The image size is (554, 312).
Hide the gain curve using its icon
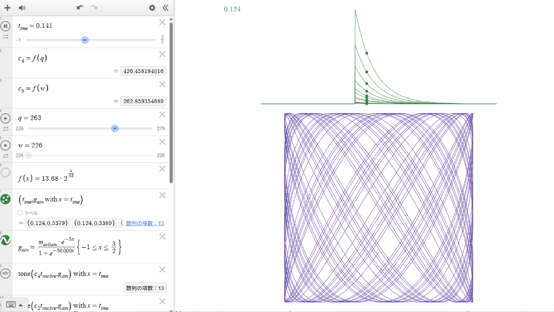6,240
